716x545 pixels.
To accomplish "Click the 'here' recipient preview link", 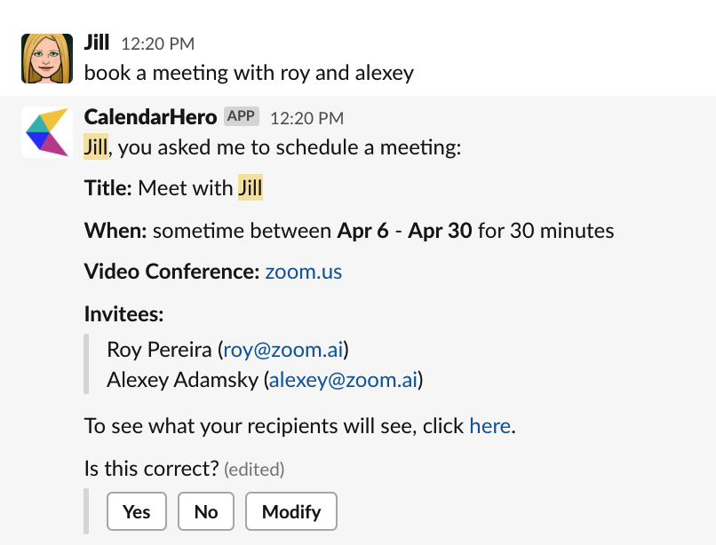I will (x=490, y=426).
